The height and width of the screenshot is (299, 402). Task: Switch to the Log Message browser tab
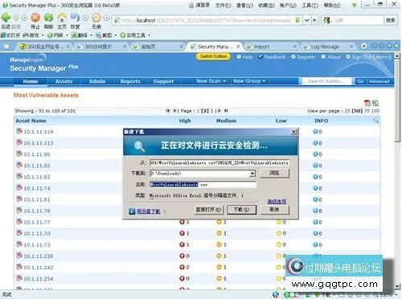click(x=328, y=47)
